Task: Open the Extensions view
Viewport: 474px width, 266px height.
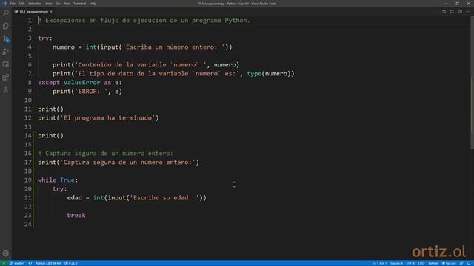Action: 6,77
